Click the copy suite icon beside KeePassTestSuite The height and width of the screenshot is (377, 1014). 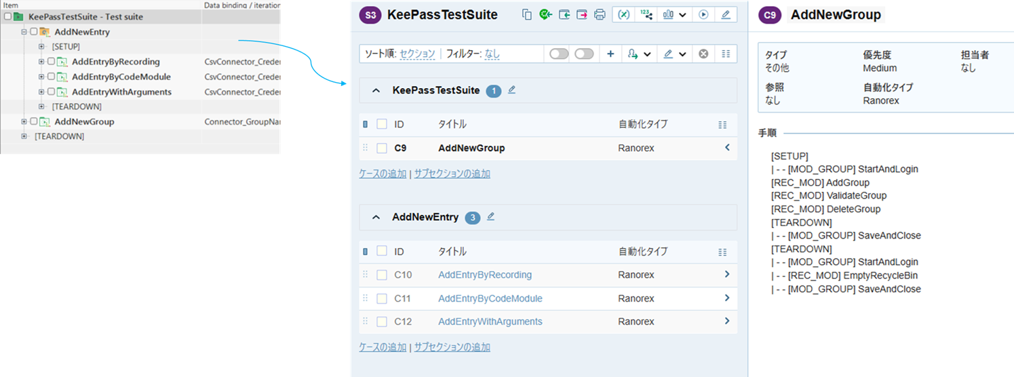click(527, 15)
